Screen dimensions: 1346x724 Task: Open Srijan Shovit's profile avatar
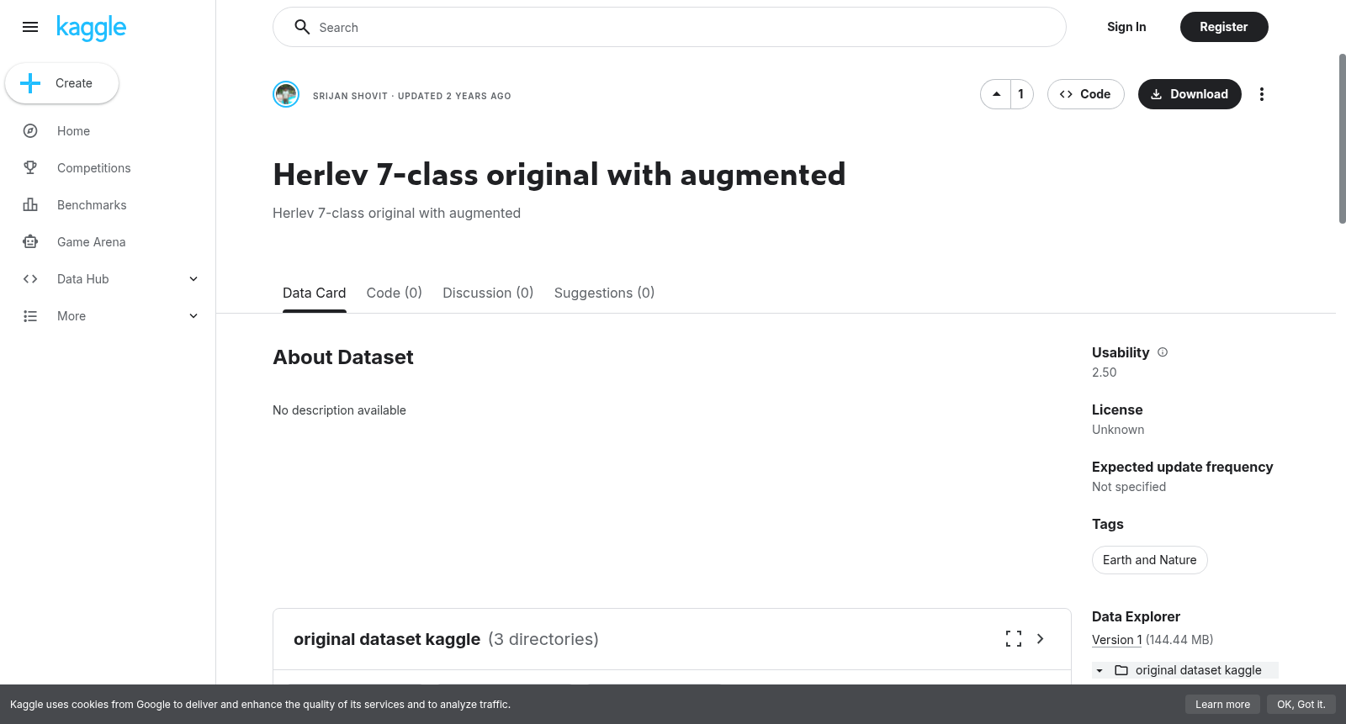[x=286, y=94]
